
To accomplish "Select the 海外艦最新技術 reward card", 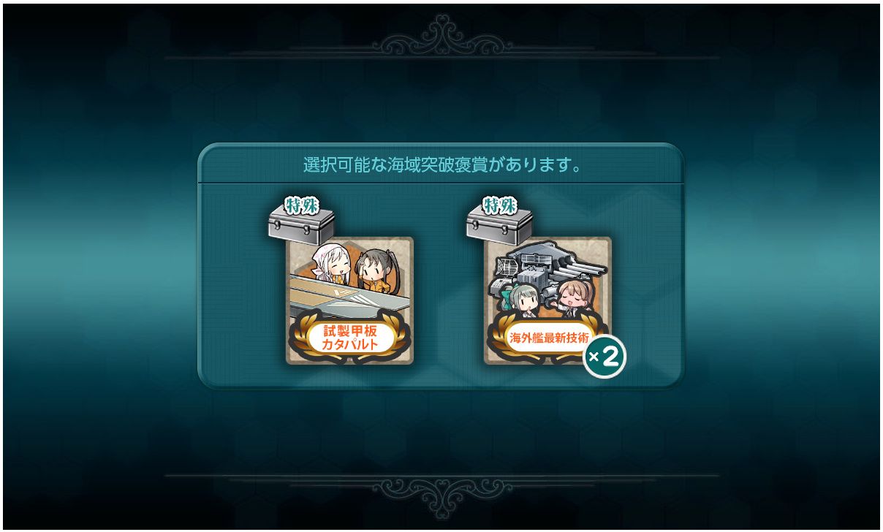I will [x=547, y=300].
